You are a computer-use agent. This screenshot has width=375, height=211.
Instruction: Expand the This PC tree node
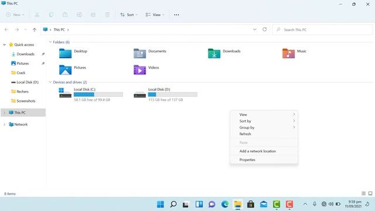point(4,113)
